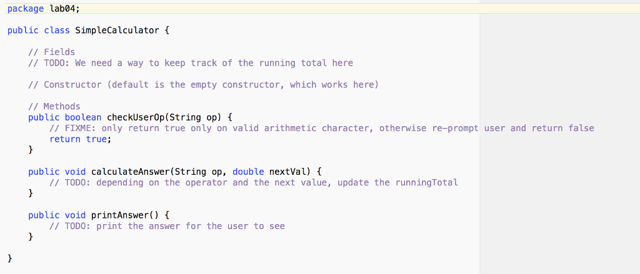Click the 'boolean' keyword
The width and height of the screenshot is (640, 274).
click(83, 117)
